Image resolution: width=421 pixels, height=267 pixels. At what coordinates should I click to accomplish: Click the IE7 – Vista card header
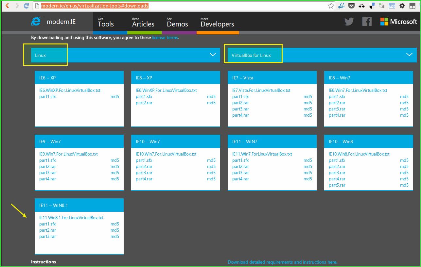tap(272, 78)
